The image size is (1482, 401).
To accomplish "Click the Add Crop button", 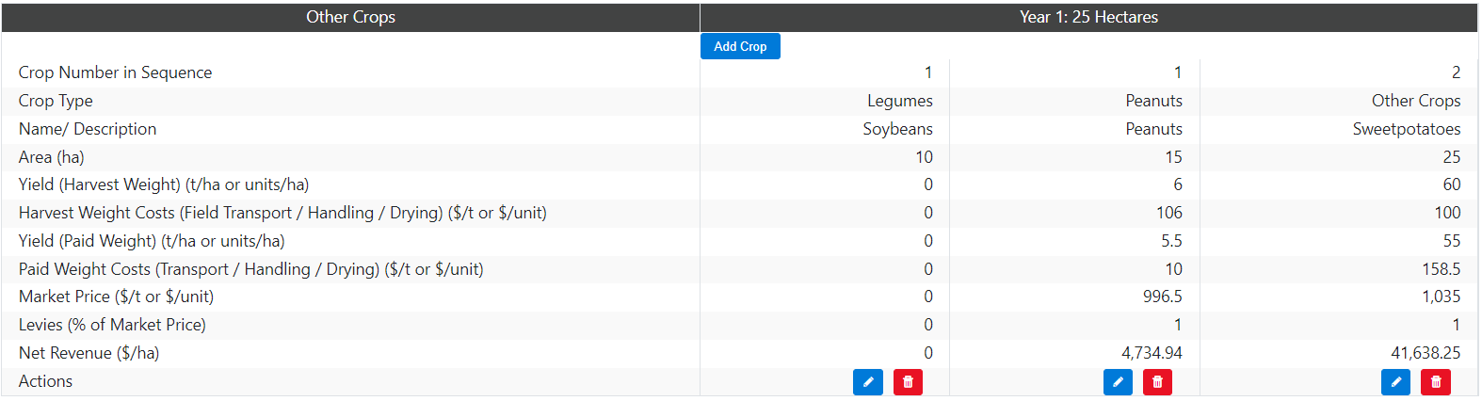I will 740,46.
